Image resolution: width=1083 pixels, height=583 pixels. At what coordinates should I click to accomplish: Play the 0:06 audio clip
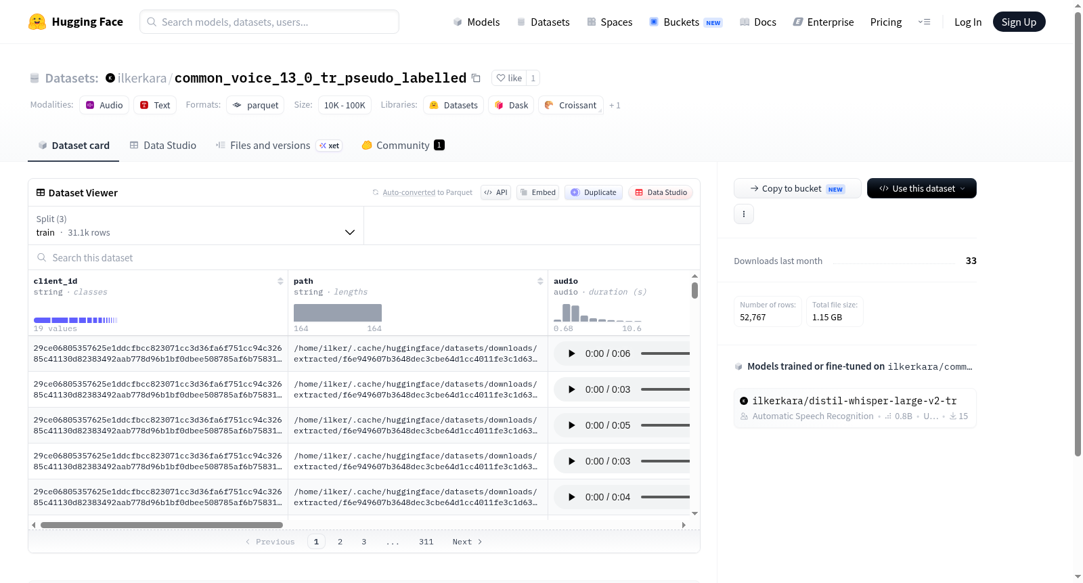(x=571, y=353)
